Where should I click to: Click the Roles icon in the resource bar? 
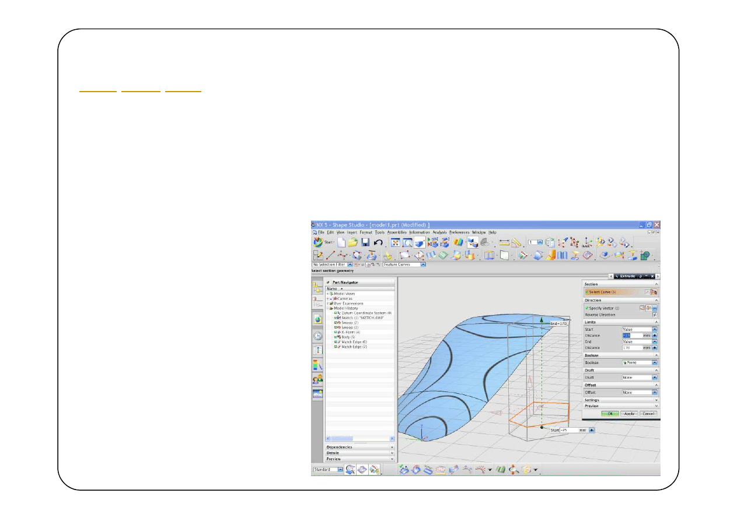click(317, 379)
